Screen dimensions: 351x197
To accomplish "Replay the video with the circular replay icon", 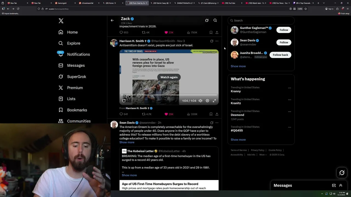I will (124, 101).
